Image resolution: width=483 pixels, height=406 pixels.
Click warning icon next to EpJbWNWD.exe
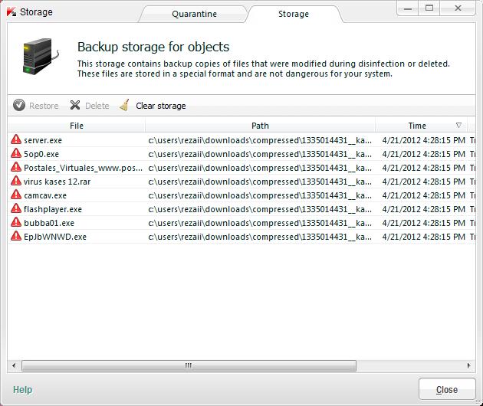(x=16, y=236)
